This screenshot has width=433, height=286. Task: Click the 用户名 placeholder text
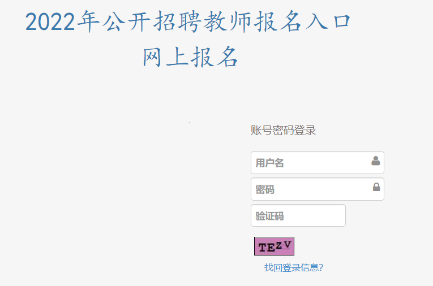pos(269,163)
